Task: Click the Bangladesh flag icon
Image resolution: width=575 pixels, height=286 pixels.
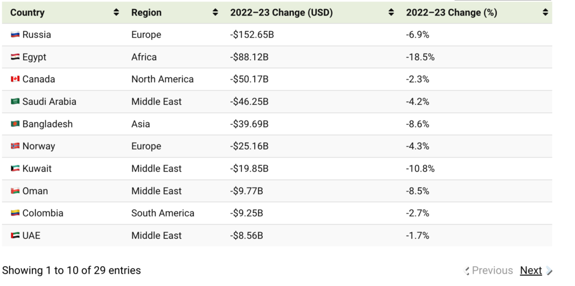Action: [x=15, y=124]
